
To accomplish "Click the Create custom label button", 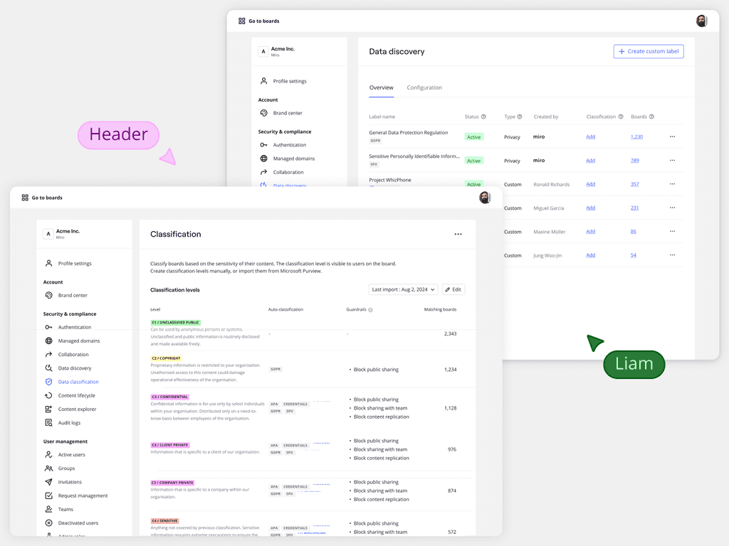I will 648,51.
